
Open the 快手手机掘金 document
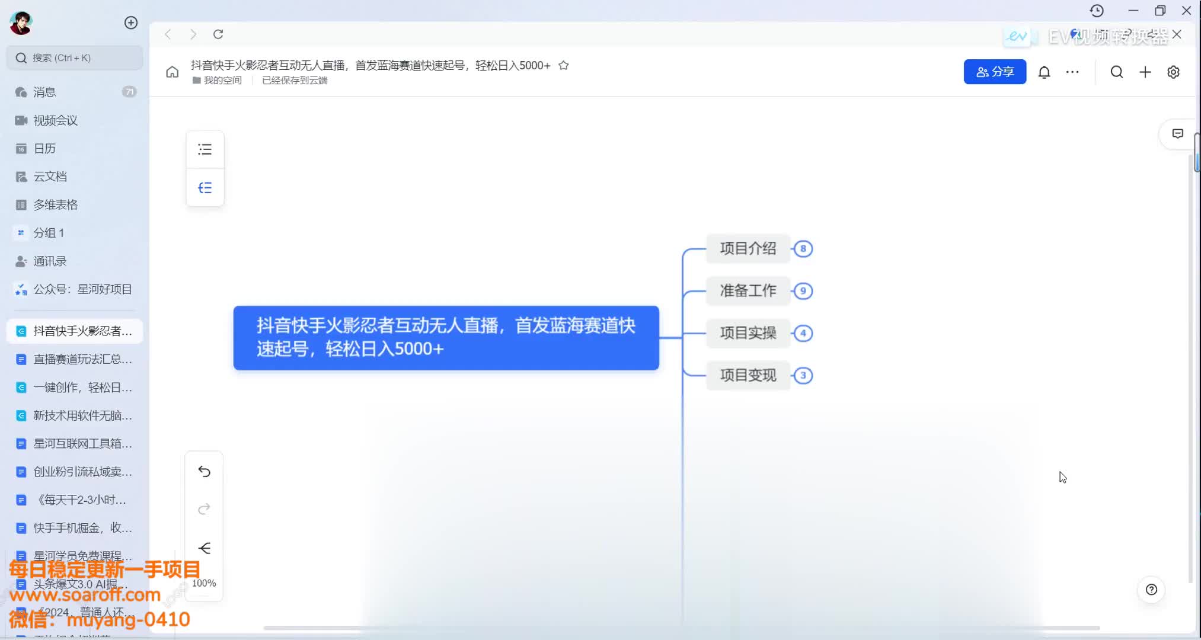(75, 528)
